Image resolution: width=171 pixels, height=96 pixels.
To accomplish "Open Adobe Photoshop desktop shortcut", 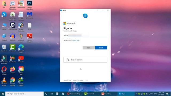I will tap(29, 5).
